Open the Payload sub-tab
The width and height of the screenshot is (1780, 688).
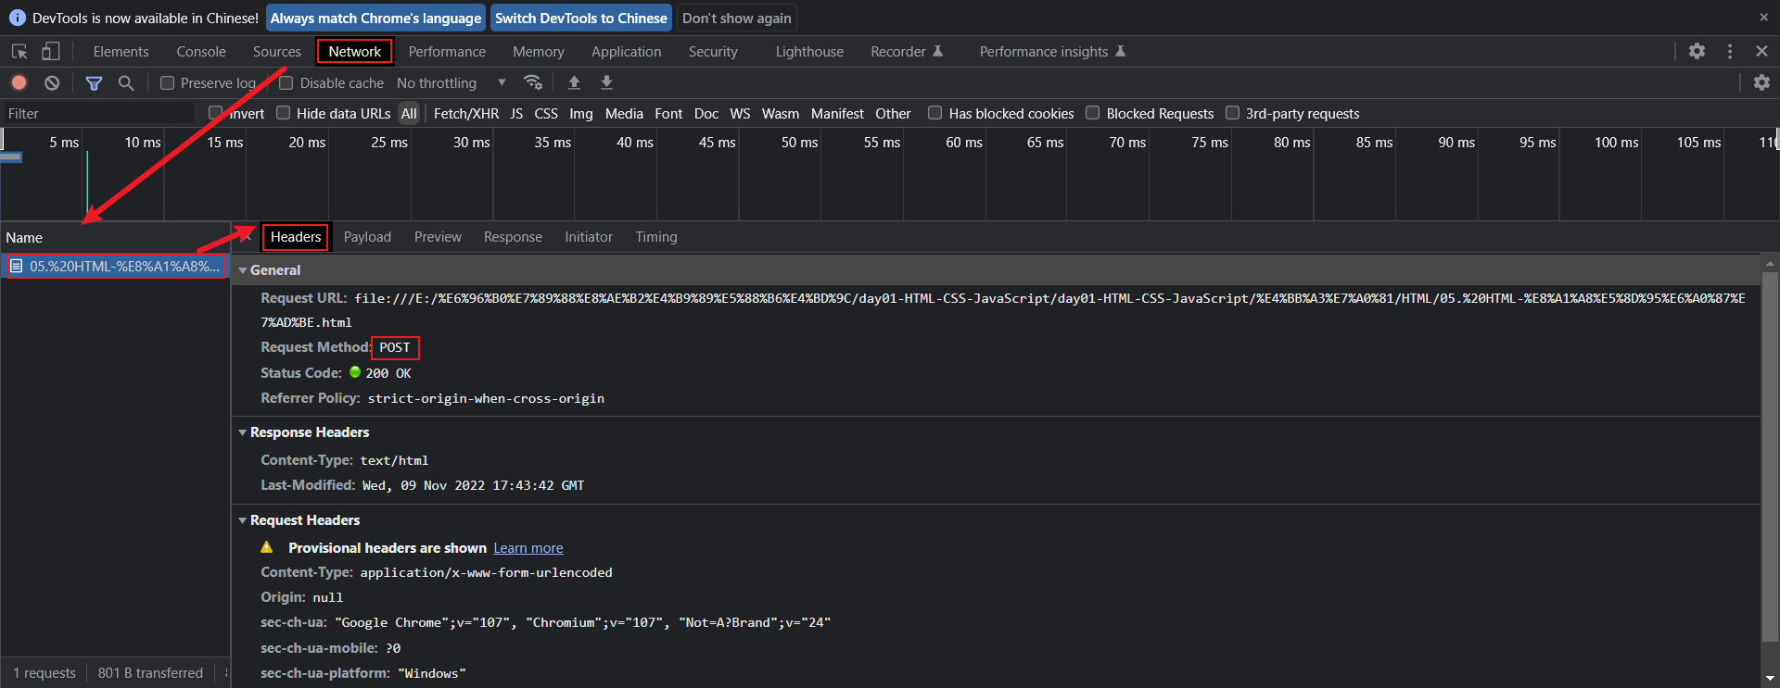pyautogui.click(x=367, y=237)
